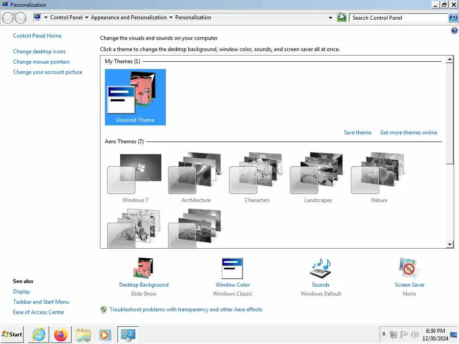Open Windows Explorer from the taskbar
The width and height of the screenshot is (459, 344).
click(x=83, y=334)
